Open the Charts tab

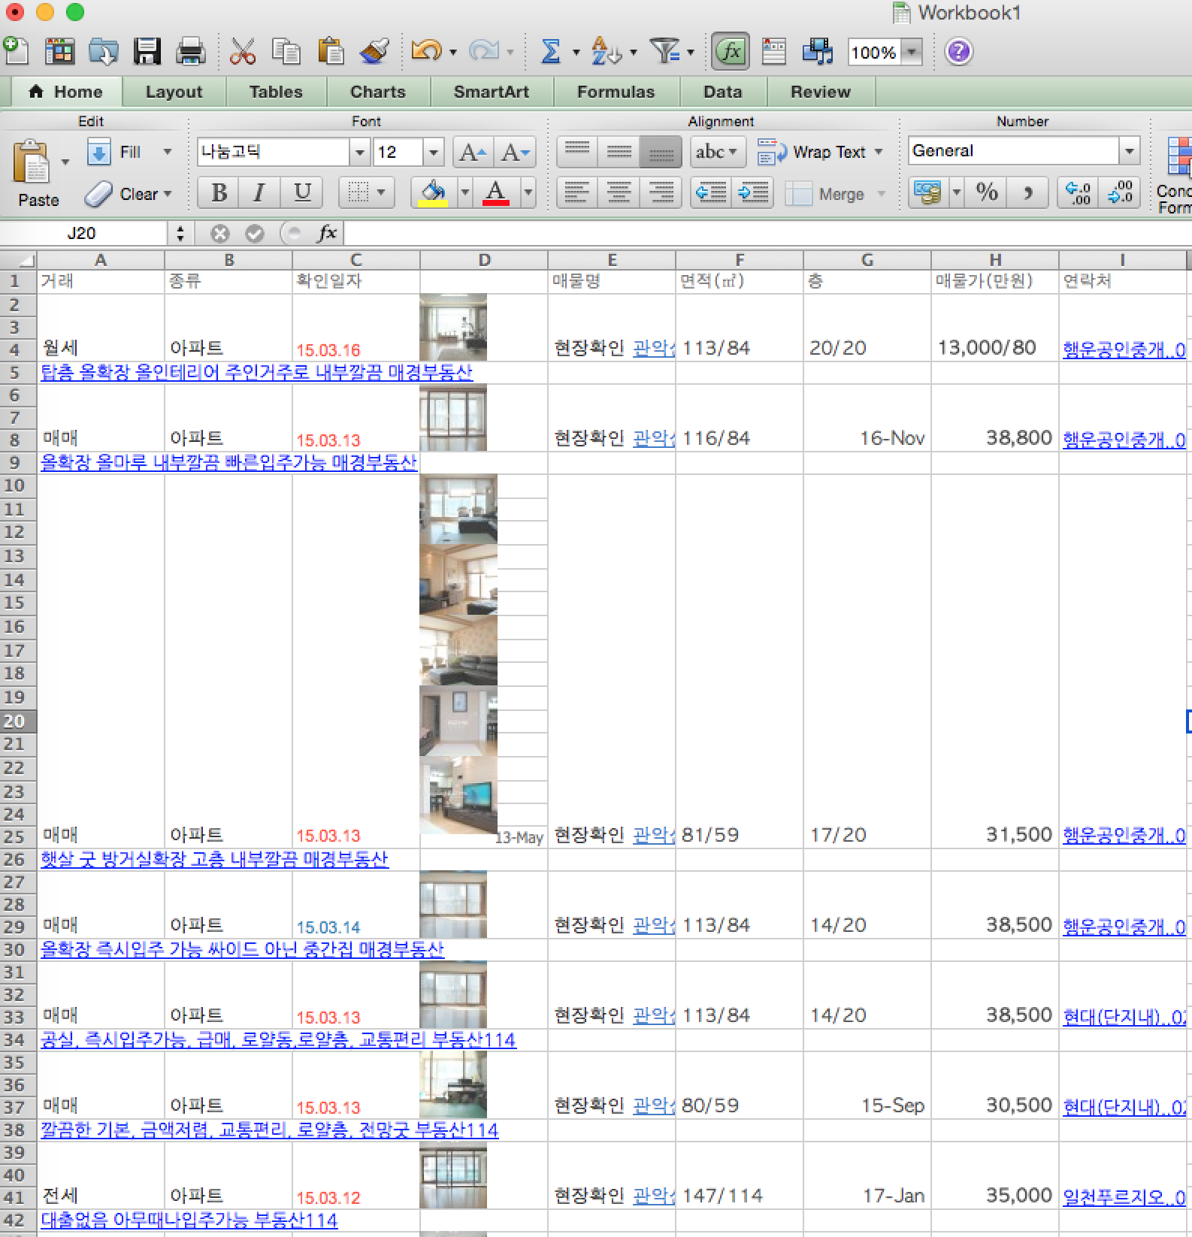tap(377, 92)
